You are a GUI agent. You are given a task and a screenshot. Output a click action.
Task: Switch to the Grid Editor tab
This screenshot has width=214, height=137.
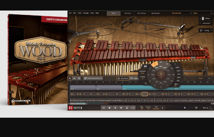coord(141,13)
